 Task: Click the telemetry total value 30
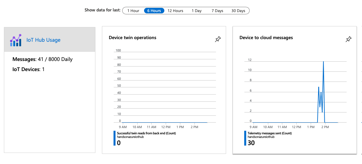(251, 143)
